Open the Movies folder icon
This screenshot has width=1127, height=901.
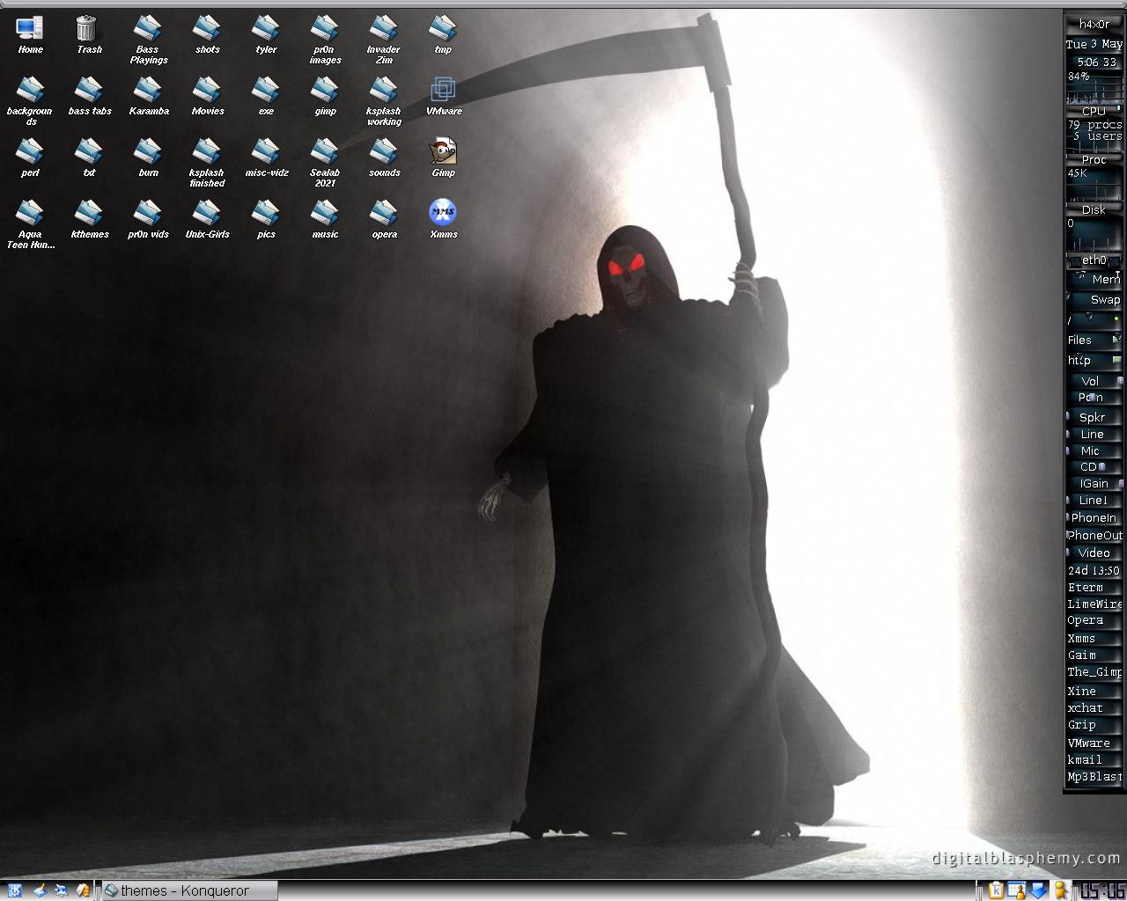(207, 97)
